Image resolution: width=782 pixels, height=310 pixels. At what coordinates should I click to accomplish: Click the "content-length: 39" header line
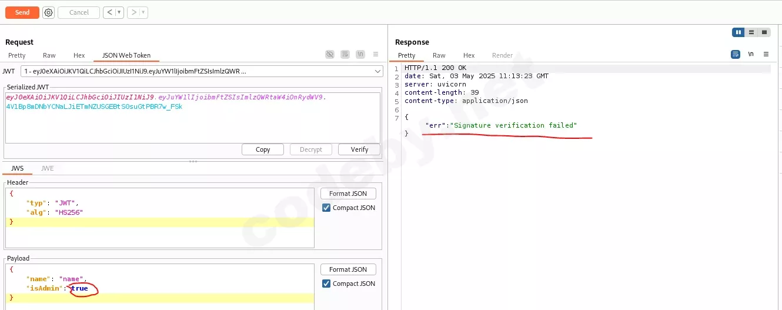[x=442, y=93]
